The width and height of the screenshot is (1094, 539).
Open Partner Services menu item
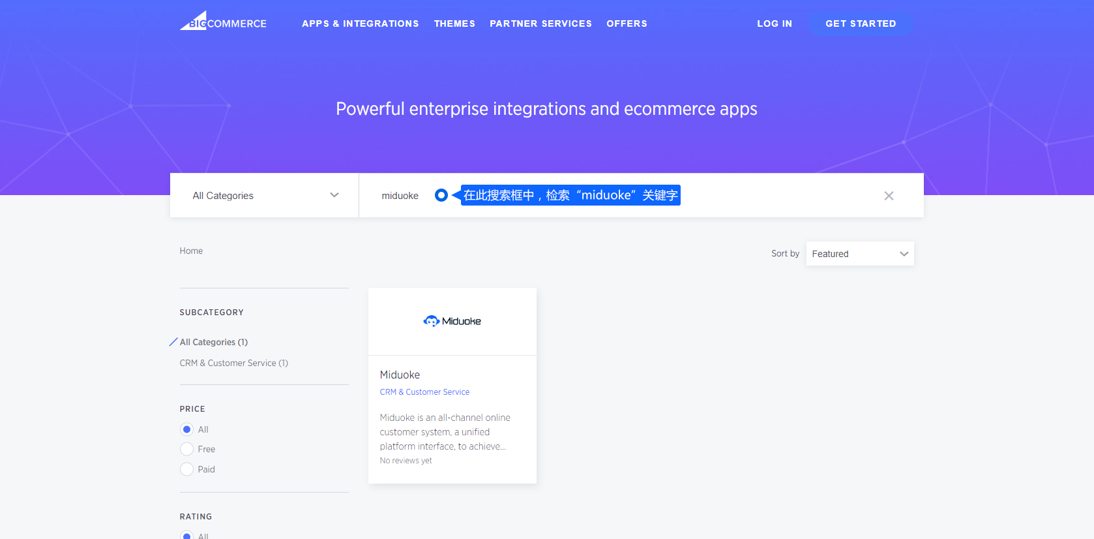pos(540,23)
